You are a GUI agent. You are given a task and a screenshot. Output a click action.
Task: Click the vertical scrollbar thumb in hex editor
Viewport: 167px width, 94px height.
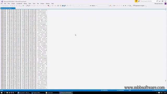click(x=166, y=81)
